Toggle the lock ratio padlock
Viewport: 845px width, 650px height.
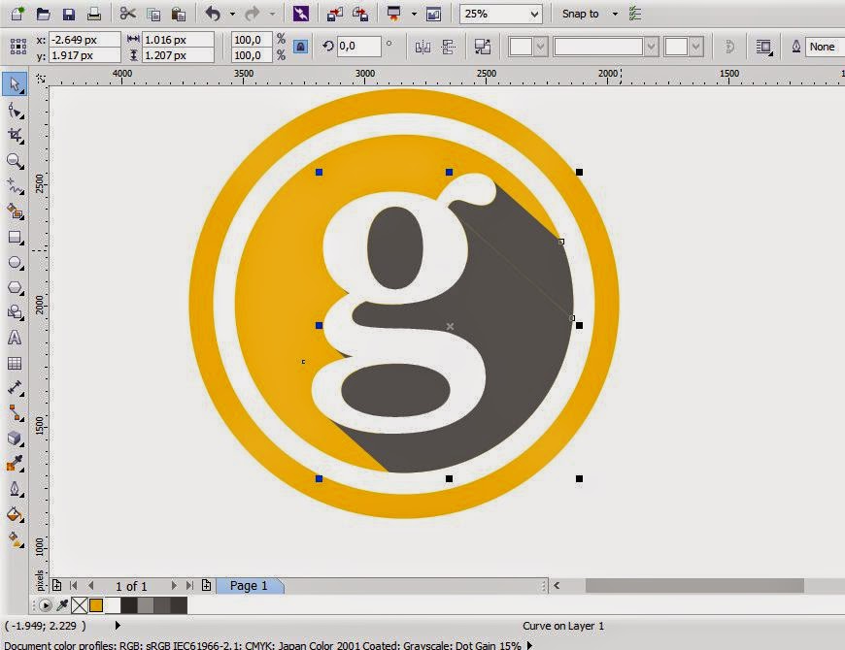[300, 47]
